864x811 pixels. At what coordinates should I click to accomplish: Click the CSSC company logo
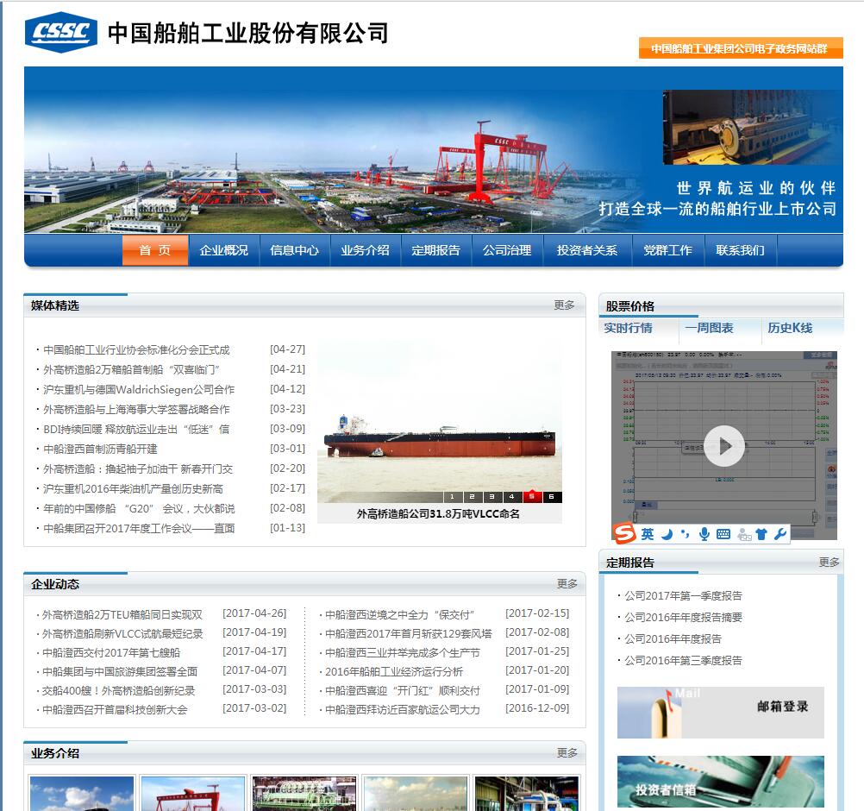tap(61, 33)
